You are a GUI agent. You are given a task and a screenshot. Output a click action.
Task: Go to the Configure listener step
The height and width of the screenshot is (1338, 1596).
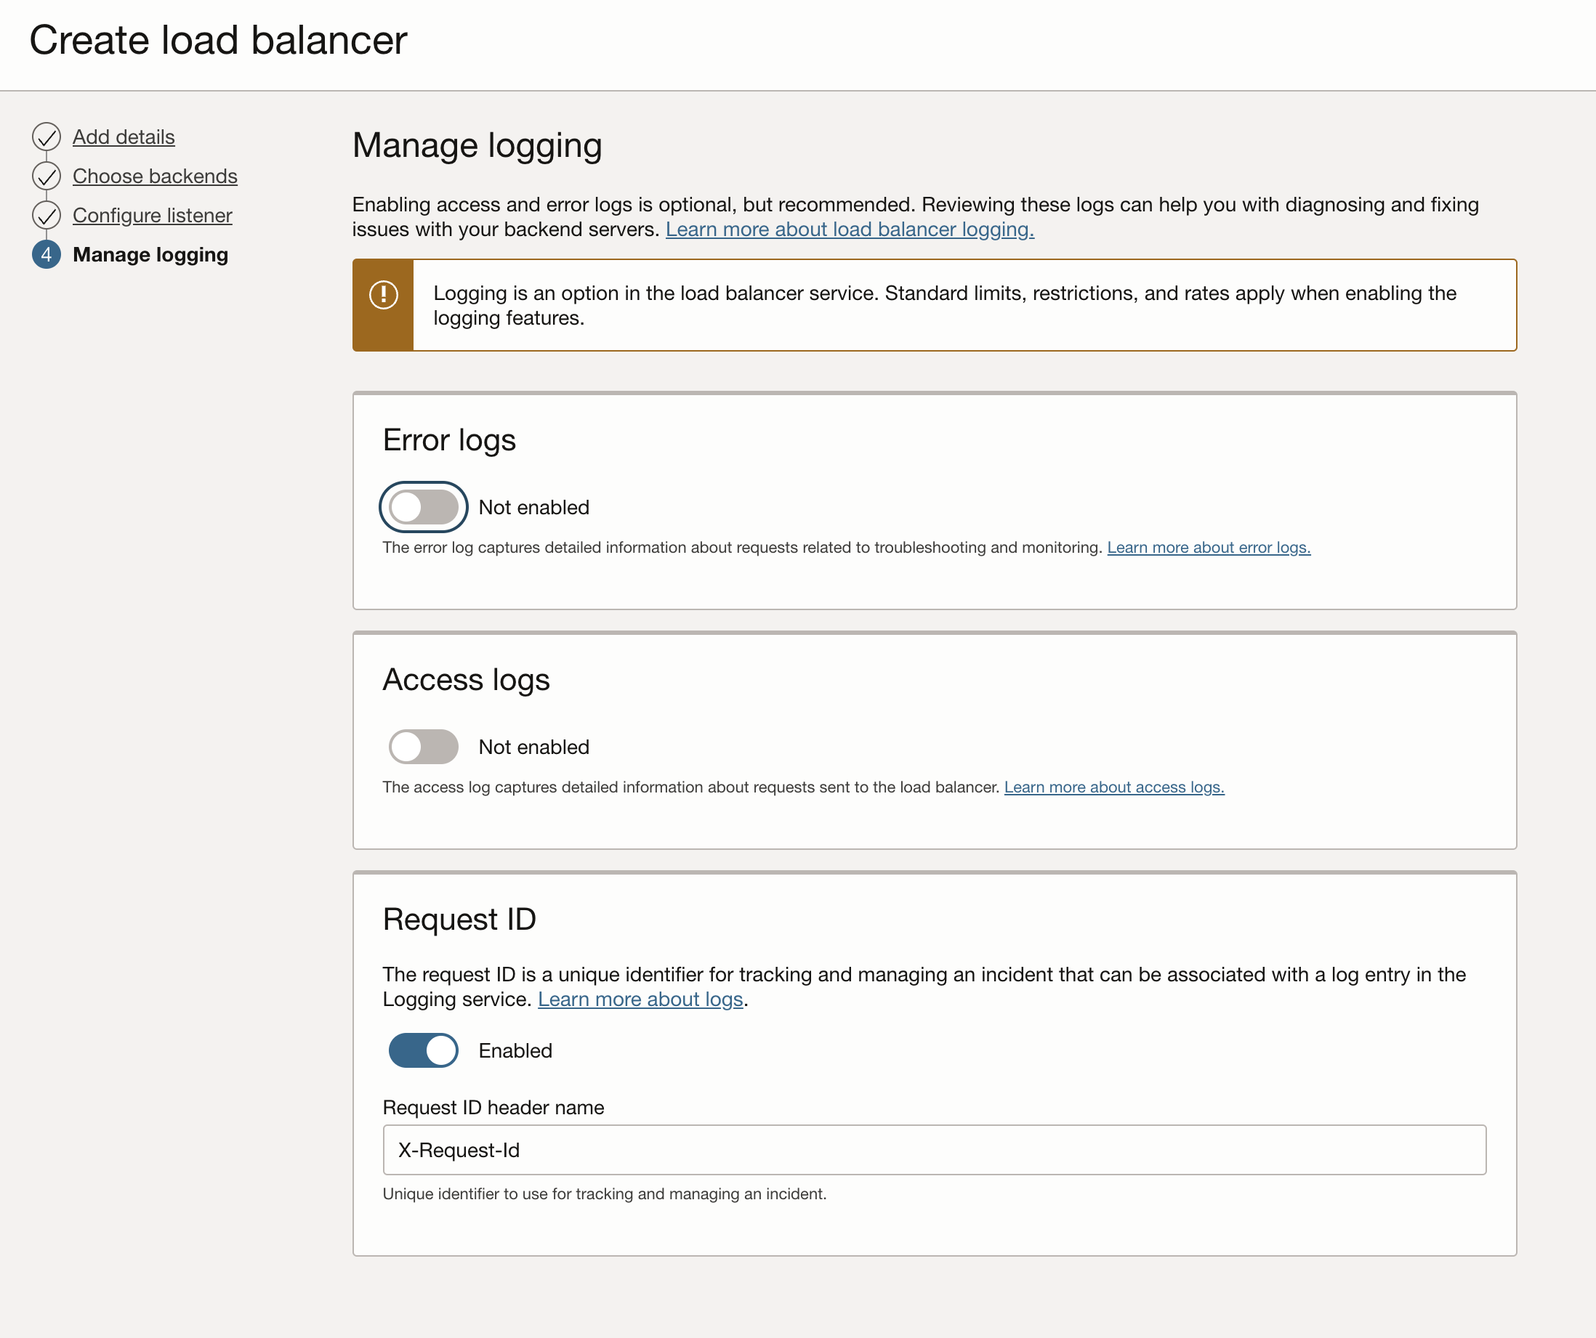[x=152, y=216]
